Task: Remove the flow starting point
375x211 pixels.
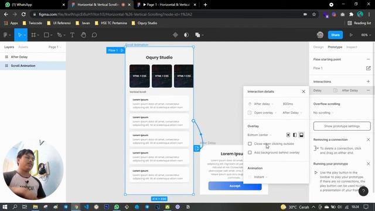Action: 368,59
